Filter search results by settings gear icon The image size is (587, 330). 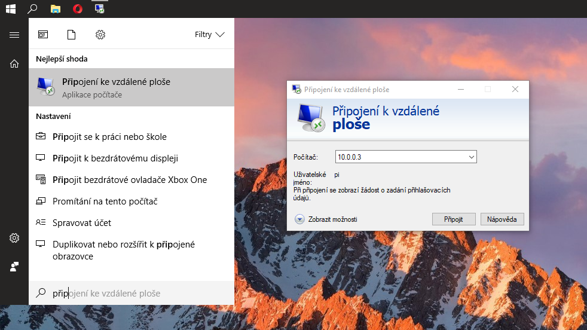tap(100, 35)
